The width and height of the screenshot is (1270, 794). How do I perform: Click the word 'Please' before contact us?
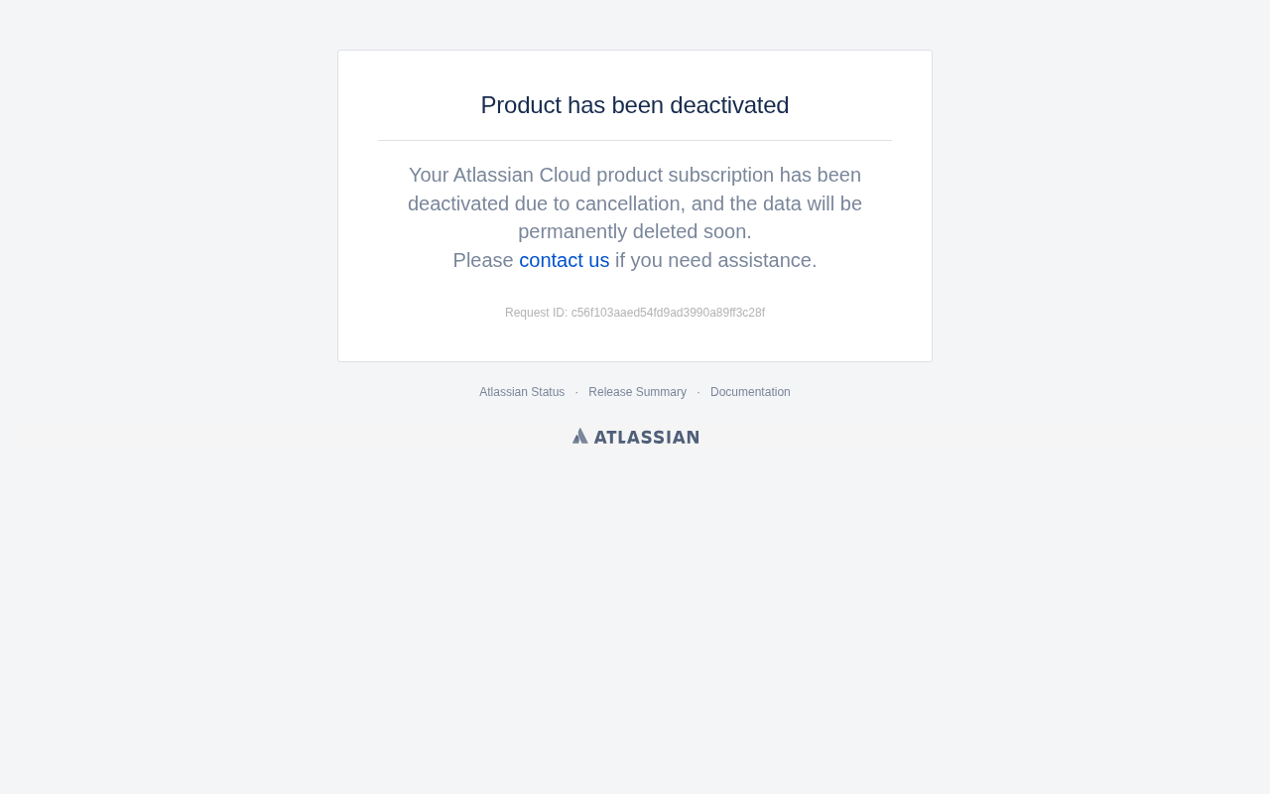[483, 260]
